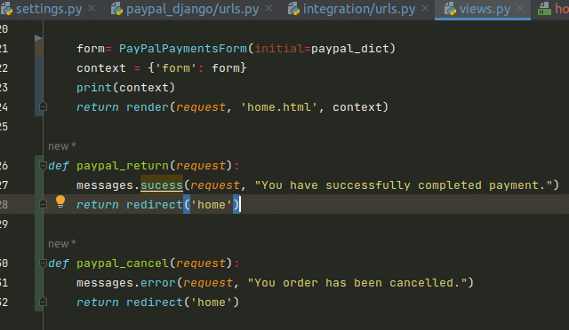Click the 'You have successfully completed payment.' string
The height and width of the screenshot is (330, 569).
pyautogui.click(x=404, y=185)
